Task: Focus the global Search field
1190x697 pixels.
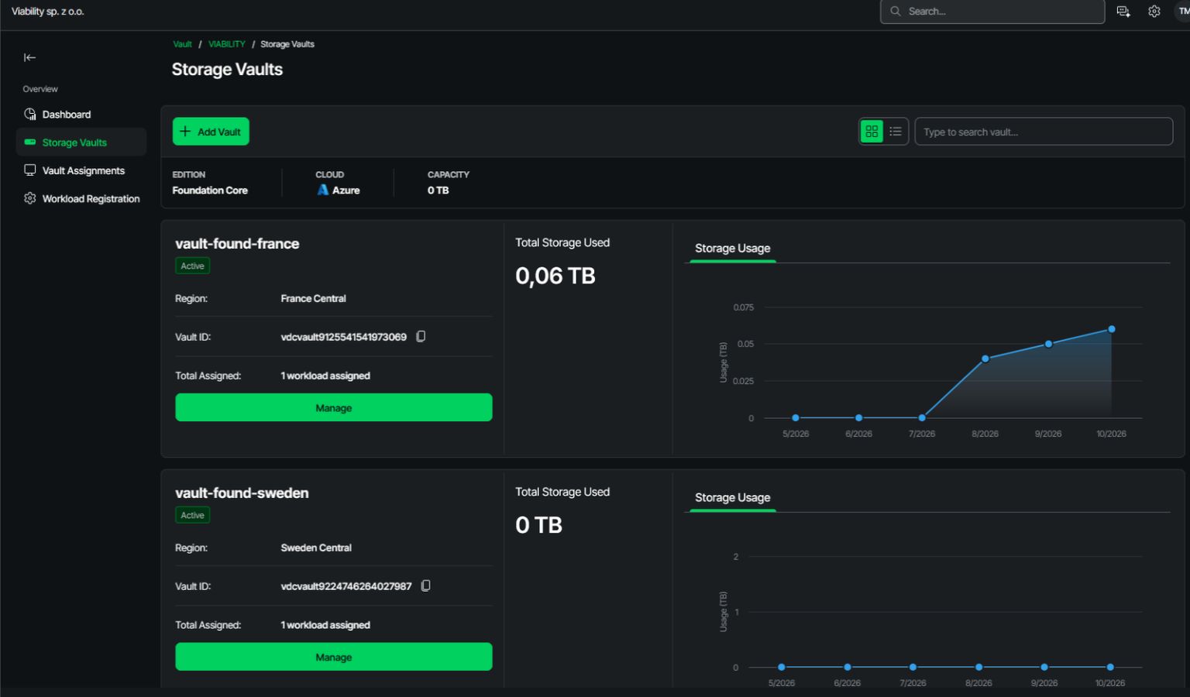Action: tap(992, 12)
